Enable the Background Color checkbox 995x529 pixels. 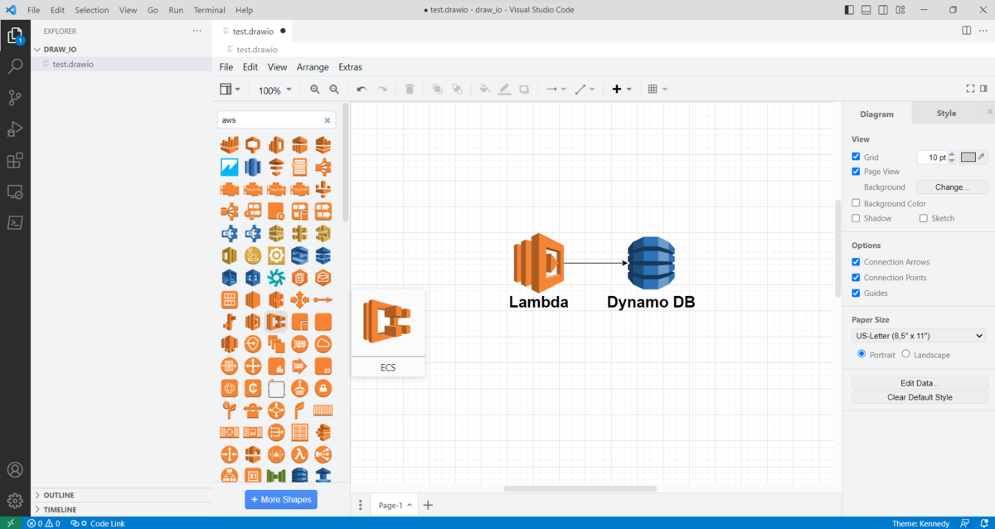(x=856, y=203)
